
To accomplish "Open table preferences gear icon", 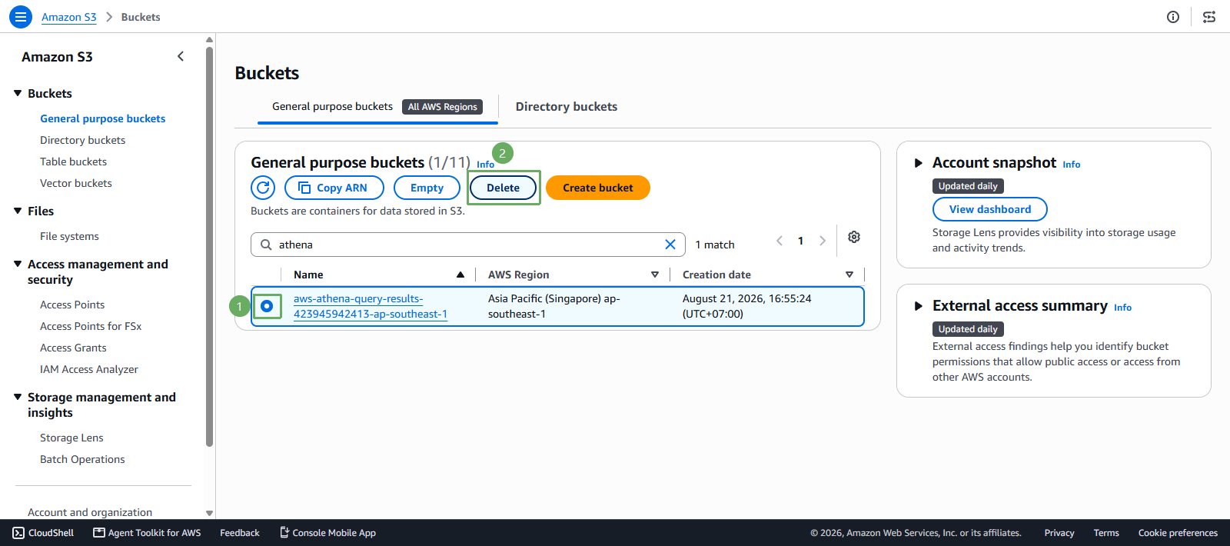I will tap(854, 237).
